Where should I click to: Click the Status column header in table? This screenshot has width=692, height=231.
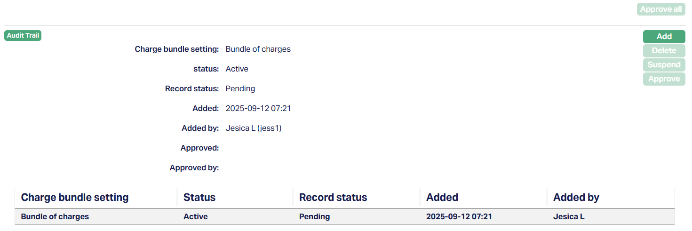click(199, 198)
